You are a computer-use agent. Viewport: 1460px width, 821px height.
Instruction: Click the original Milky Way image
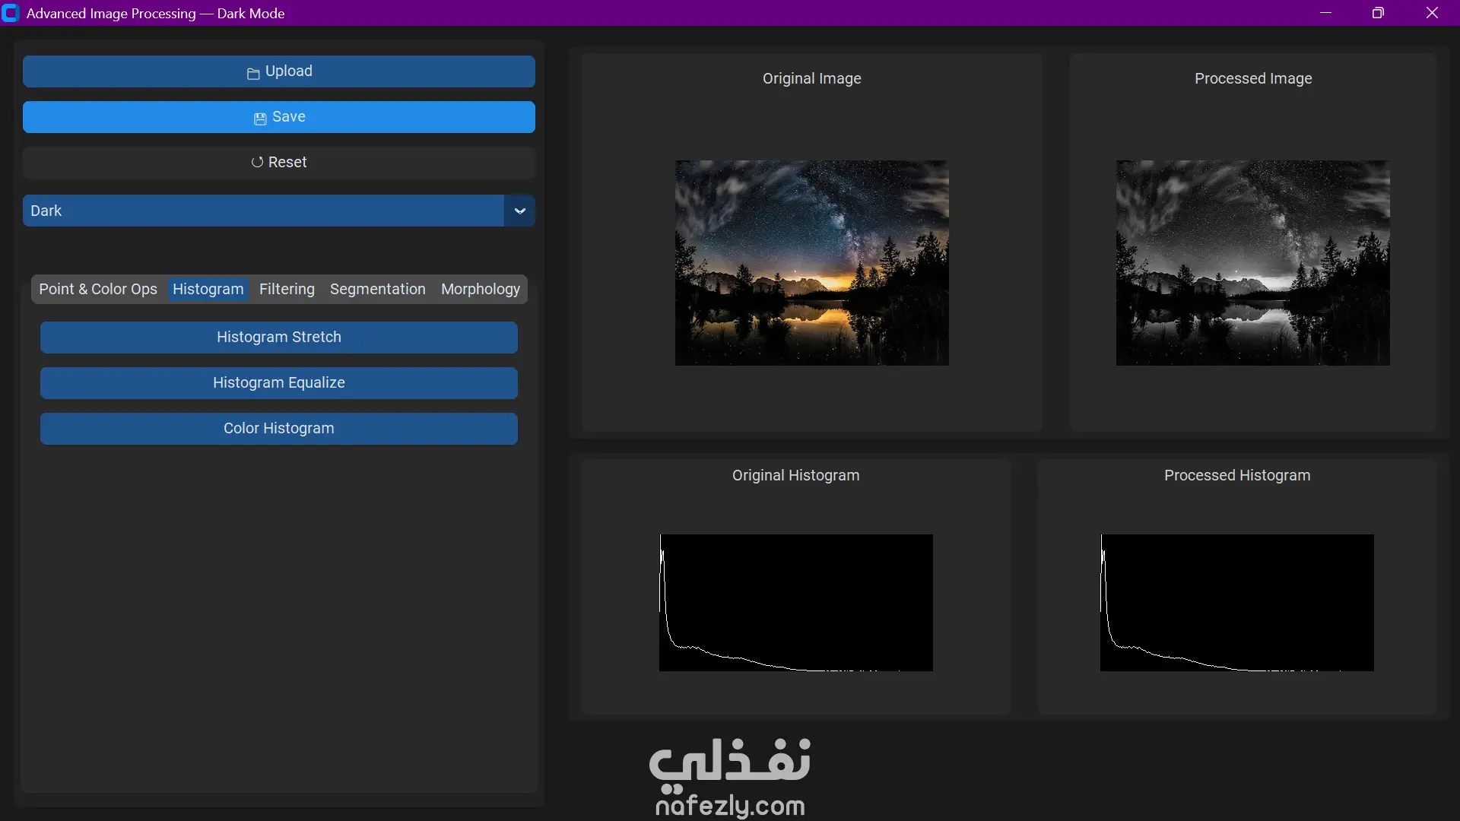click(x=811, y=262)
